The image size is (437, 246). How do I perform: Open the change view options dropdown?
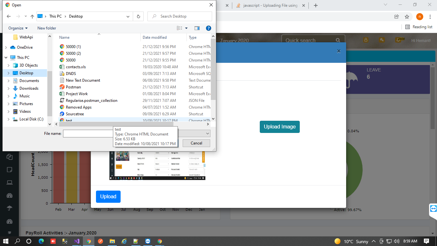(x=187, y=28)
